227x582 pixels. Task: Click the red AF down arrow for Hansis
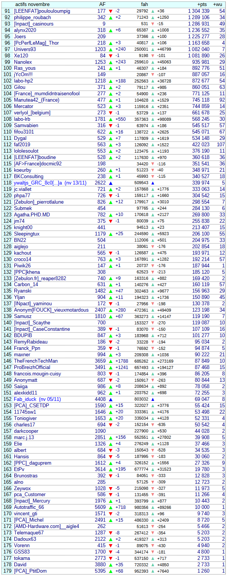(x=111, y=456)
